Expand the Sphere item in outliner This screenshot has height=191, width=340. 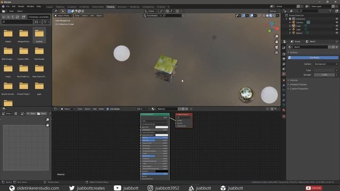point(290,33)
